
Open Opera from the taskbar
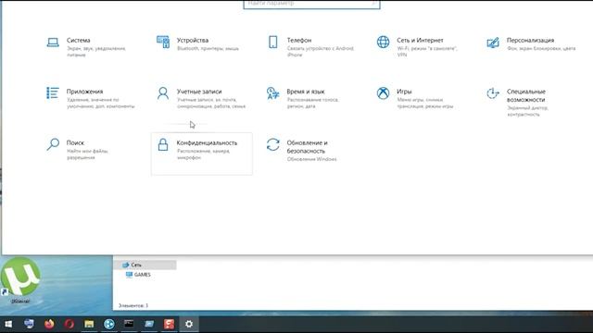(69, 324)
